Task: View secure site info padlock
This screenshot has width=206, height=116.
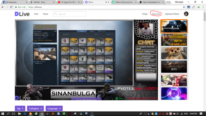Action: pos(16,7)
